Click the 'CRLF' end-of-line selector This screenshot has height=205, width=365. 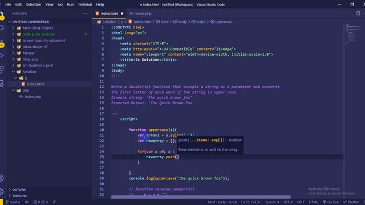301,202
